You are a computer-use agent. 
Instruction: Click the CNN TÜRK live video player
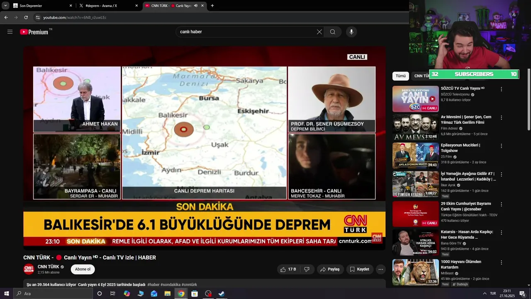[x=205, y=148]
